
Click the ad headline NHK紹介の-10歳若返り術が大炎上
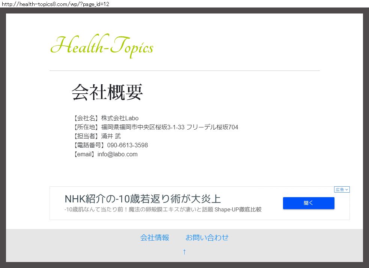pos(143,199)
